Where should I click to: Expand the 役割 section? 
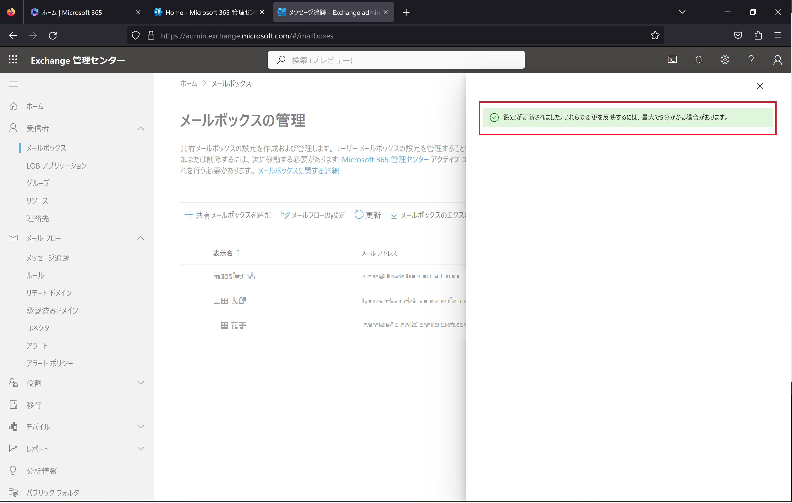(140, 383)
